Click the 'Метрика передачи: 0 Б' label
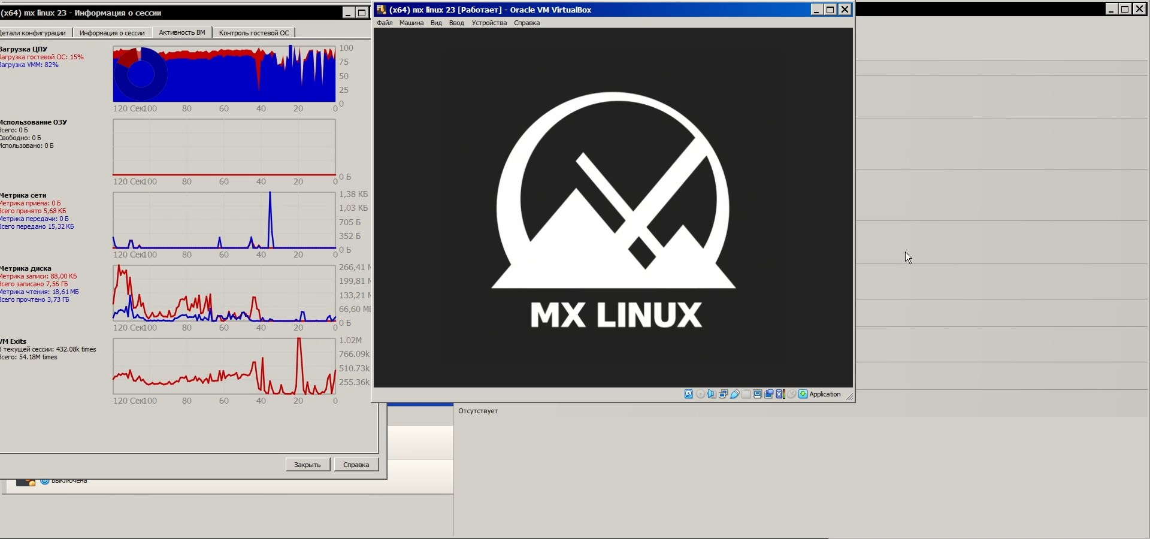 pyautogui.click(x=34, y=219)
